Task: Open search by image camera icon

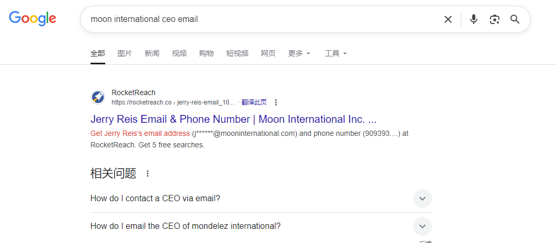Action: pos(495,19)
